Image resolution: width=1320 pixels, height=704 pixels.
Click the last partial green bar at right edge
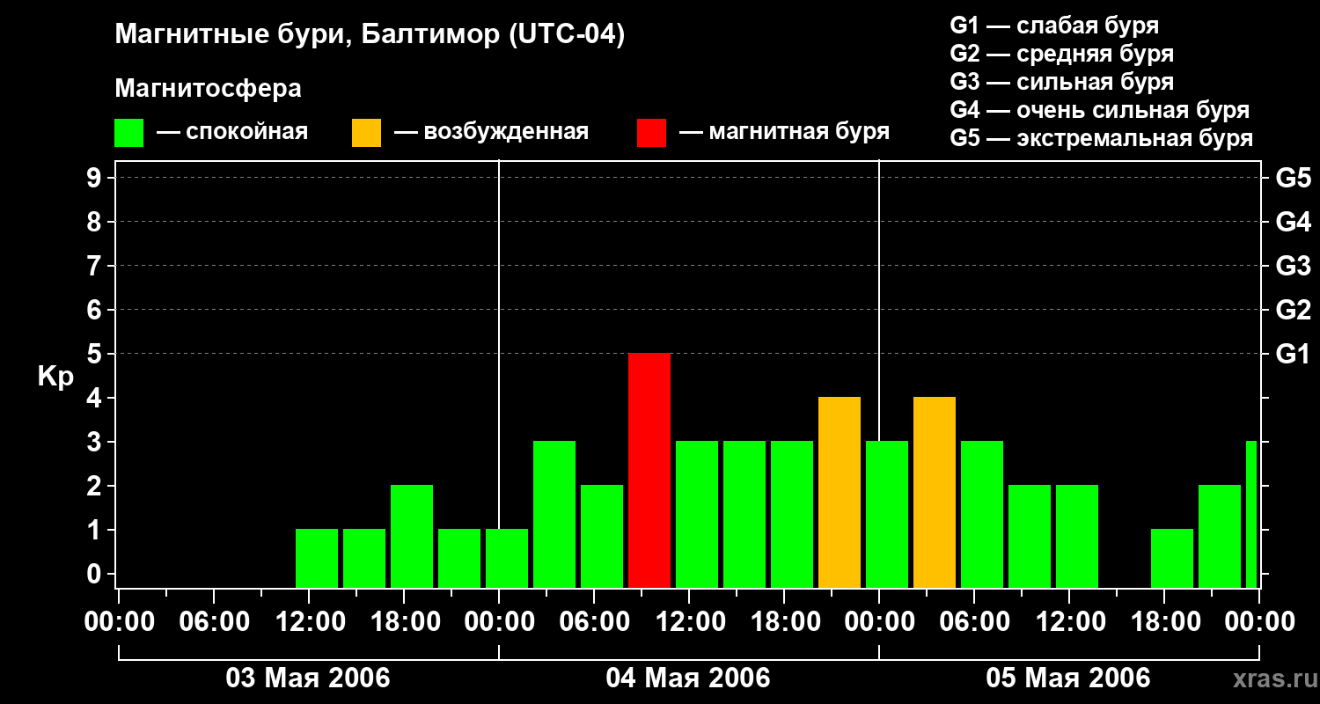pos(1251,515)
